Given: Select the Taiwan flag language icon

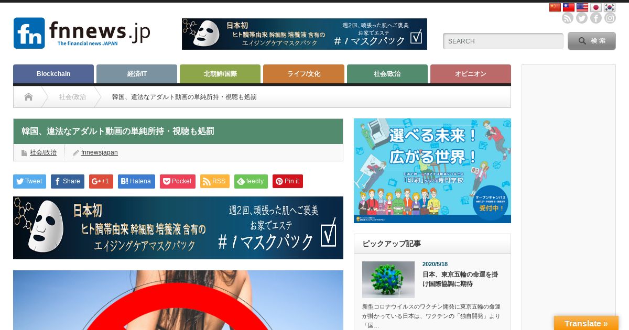Looking at the screenshot, I should (569, 7).
